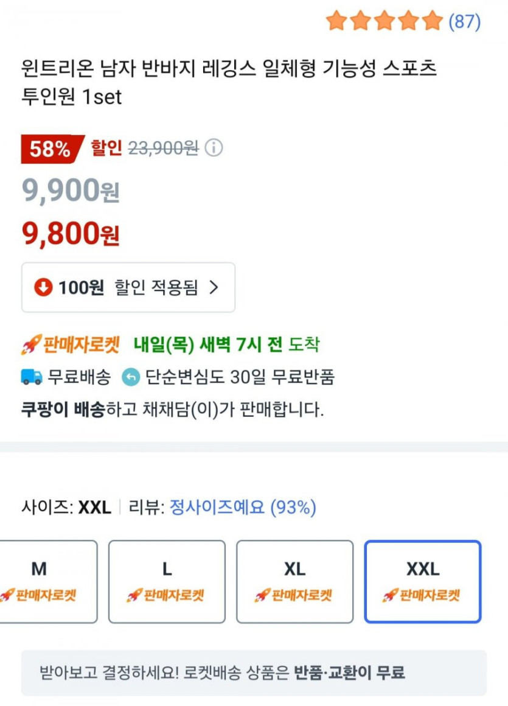508x706 pixels.
Task: Click the 받아보고 결정하세요 free return banner
Action: pyautogui.click(x=254, y=673)
